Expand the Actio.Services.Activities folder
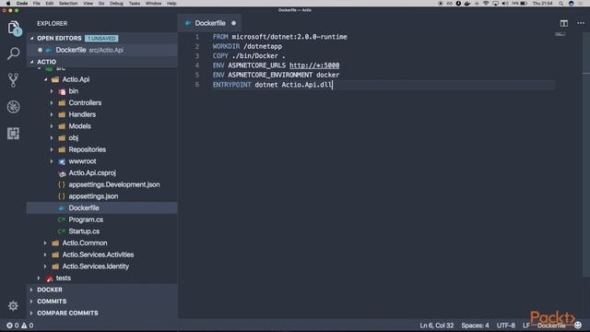 [45, 255]
